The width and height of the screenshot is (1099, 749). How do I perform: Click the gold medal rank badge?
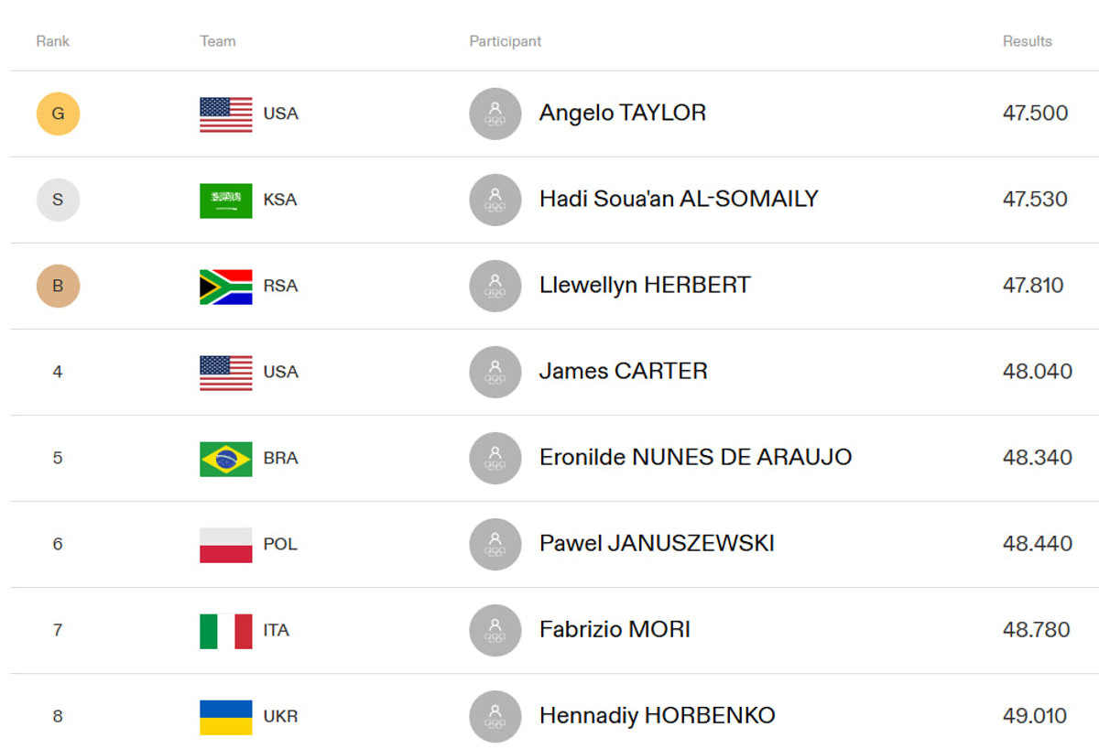[x=58, y=114]
